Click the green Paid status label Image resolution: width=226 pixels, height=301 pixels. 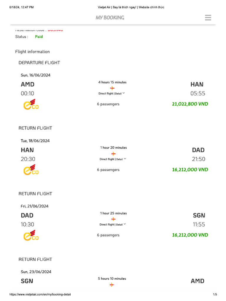[x=39, y=37]
